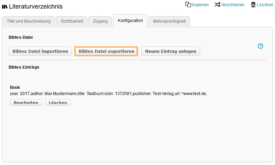Click the copy icon beside Kopieren
This screenshot has width=275, height=165.
(188, 4)
